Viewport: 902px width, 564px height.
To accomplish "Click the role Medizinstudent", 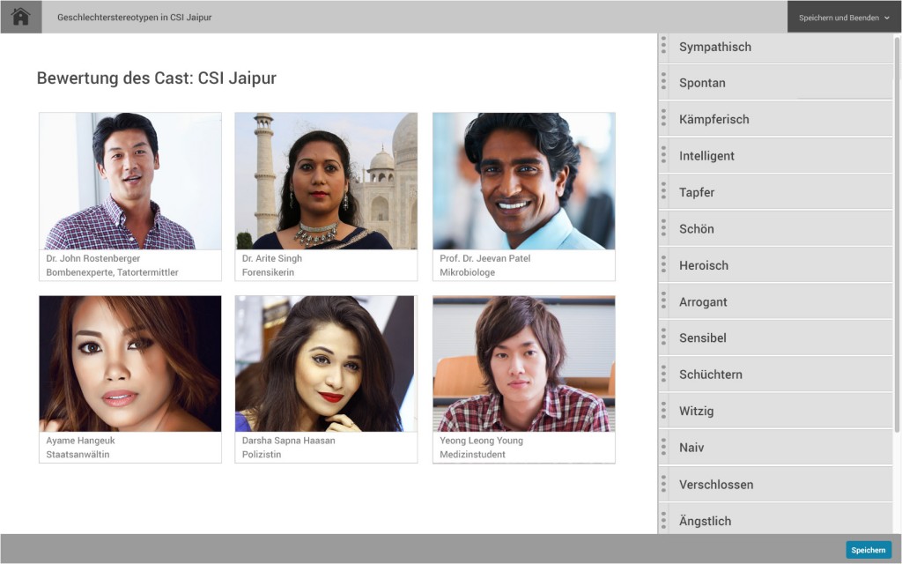I will click(x=472, y=454).
